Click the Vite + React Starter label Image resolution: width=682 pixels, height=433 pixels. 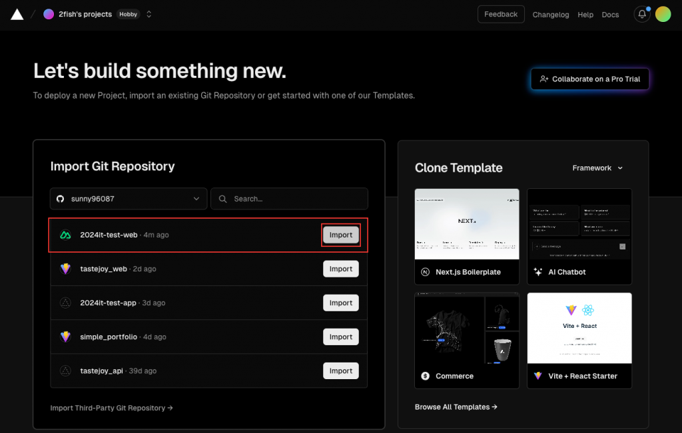pos(583,376)
